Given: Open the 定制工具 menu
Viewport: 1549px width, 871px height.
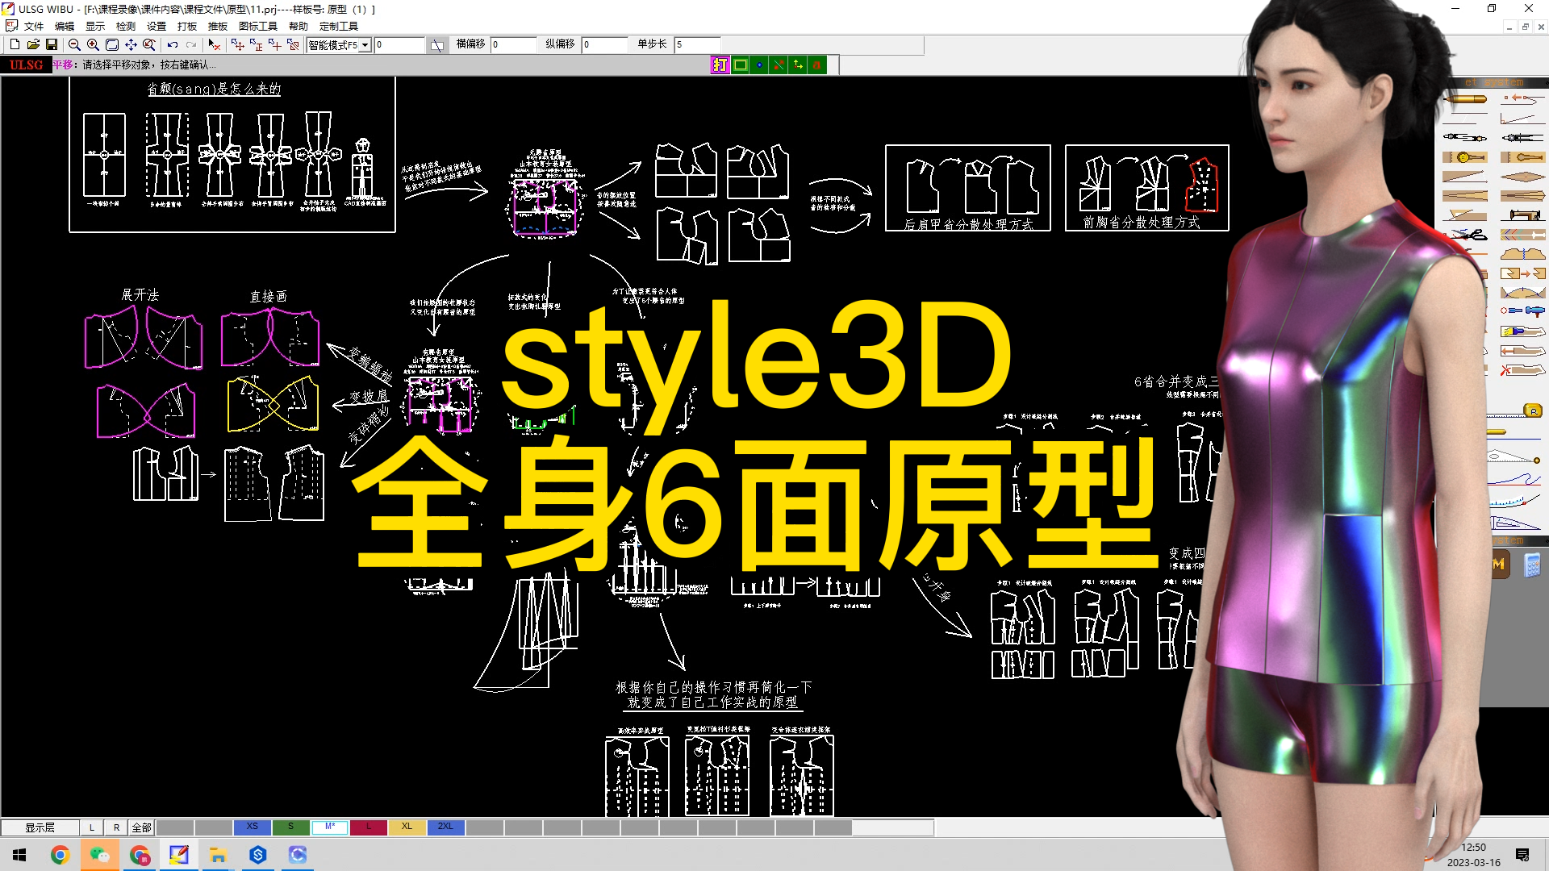Looking at the screenshot, I should (339, 27).
